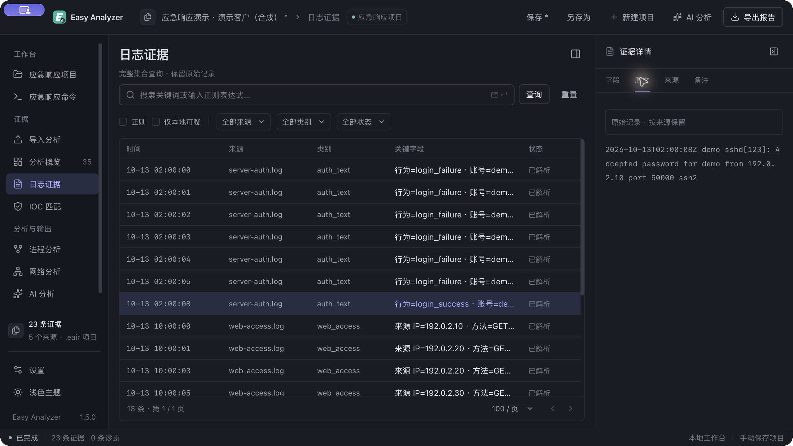Click 保存 in the top bar
Viewport: 793px width, 446px height.
(537, 17)
